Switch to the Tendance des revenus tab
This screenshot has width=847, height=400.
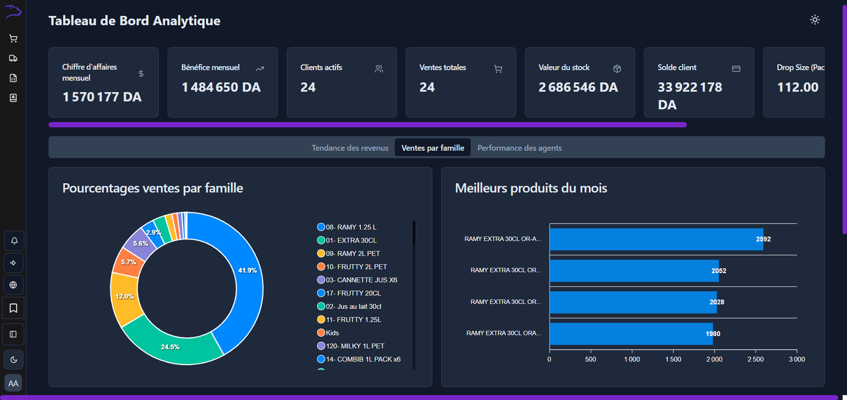[x=350, y=148]
